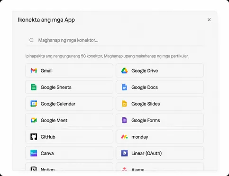Select the Canva label
The height and width of the screenshot is (176, 229).
coord(47,153)
